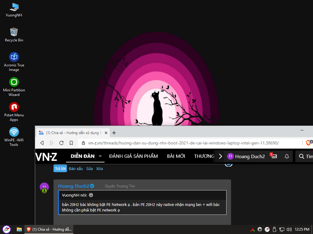Click the red-green tray icon
This screenshot has height=234, width=313.
[x=252, y=229]
